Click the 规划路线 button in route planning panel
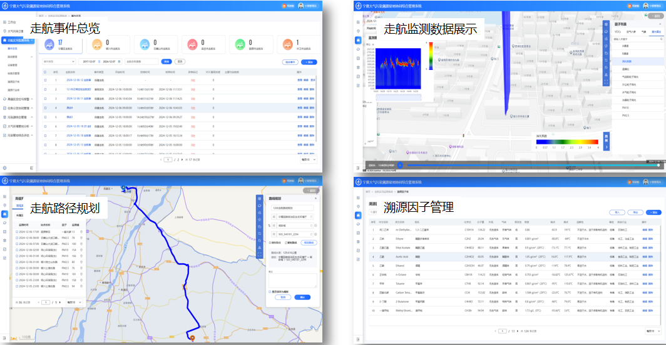Screen dimensions: 666x345 [309, 242]
